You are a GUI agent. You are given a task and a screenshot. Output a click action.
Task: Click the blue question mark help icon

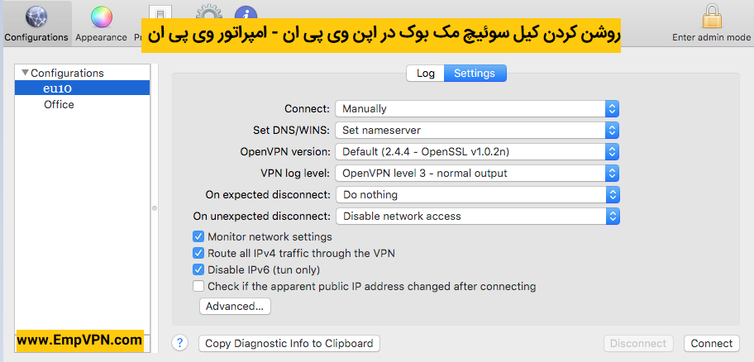click(180, 343)
